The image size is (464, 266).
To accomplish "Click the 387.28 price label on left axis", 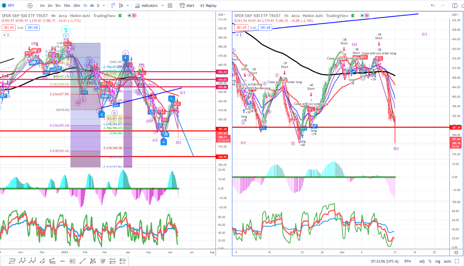I will (x=222, y=129).
